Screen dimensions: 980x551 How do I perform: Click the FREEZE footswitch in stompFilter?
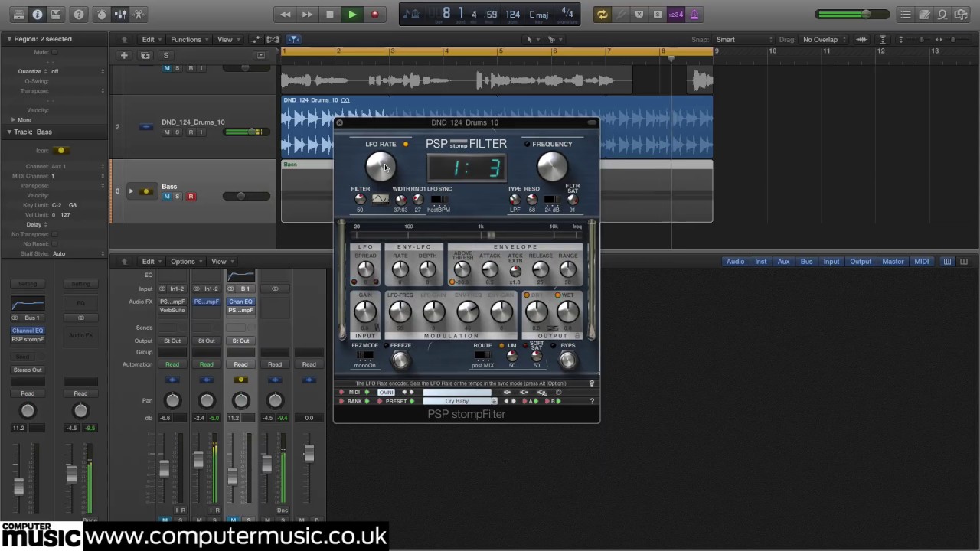click(400, 360)
